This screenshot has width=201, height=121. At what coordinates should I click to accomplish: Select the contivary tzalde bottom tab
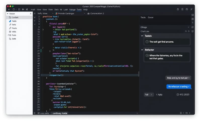(60, 113)
